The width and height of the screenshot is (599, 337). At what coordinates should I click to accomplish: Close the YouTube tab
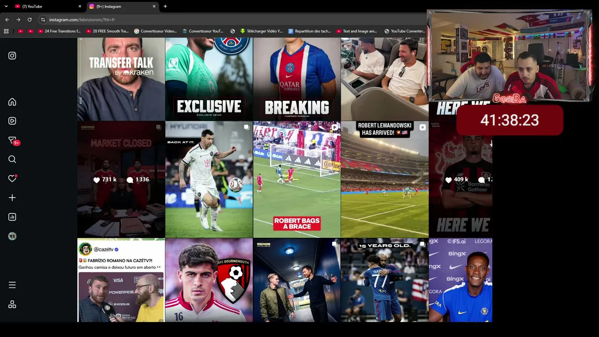point(80,7)
